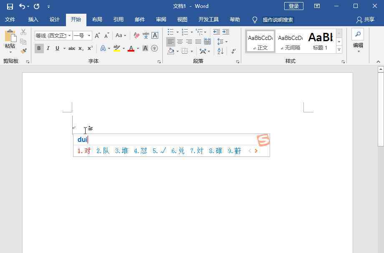The height and width of the screenshot is (253, 384).
Task: Toggle character shading A
Action: point(145,48)
